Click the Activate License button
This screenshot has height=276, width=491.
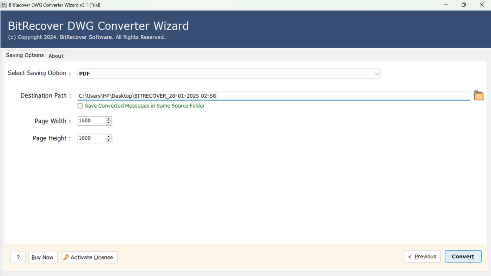pyautogui.click(x=90, y=257)
